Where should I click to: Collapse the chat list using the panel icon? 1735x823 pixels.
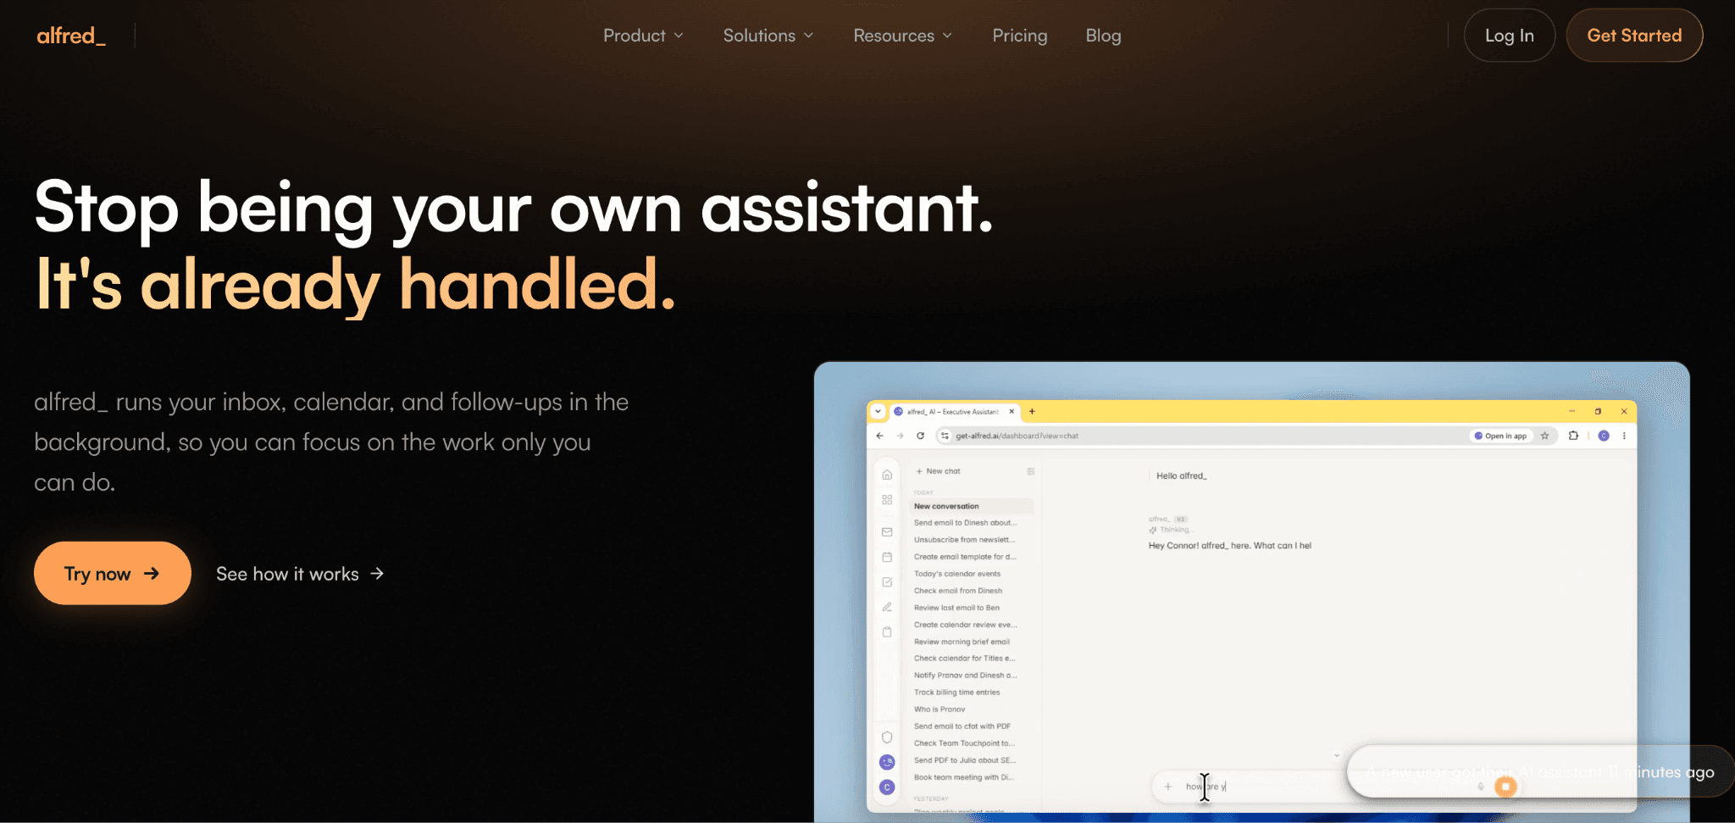pyautogui.click(x=1031, y=471)
